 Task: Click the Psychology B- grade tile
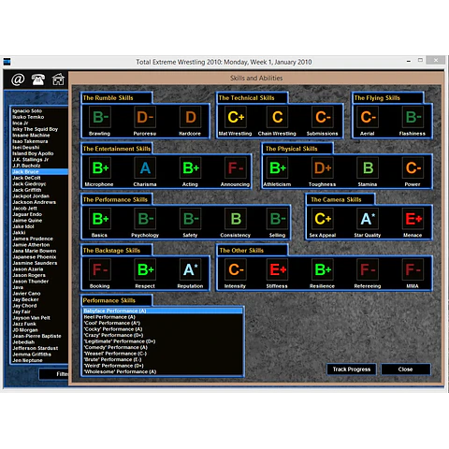(x=145, y=219)
